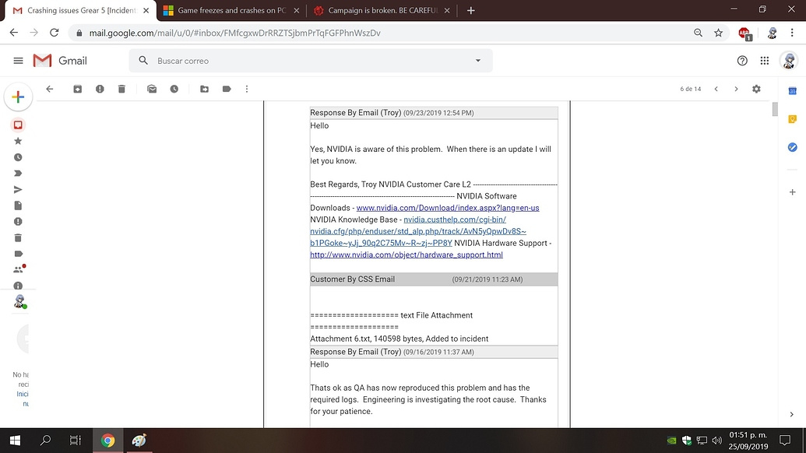Viewport: 806px width, 453px height.
Task: Click the Gmail logo
Action: [60, 61]
